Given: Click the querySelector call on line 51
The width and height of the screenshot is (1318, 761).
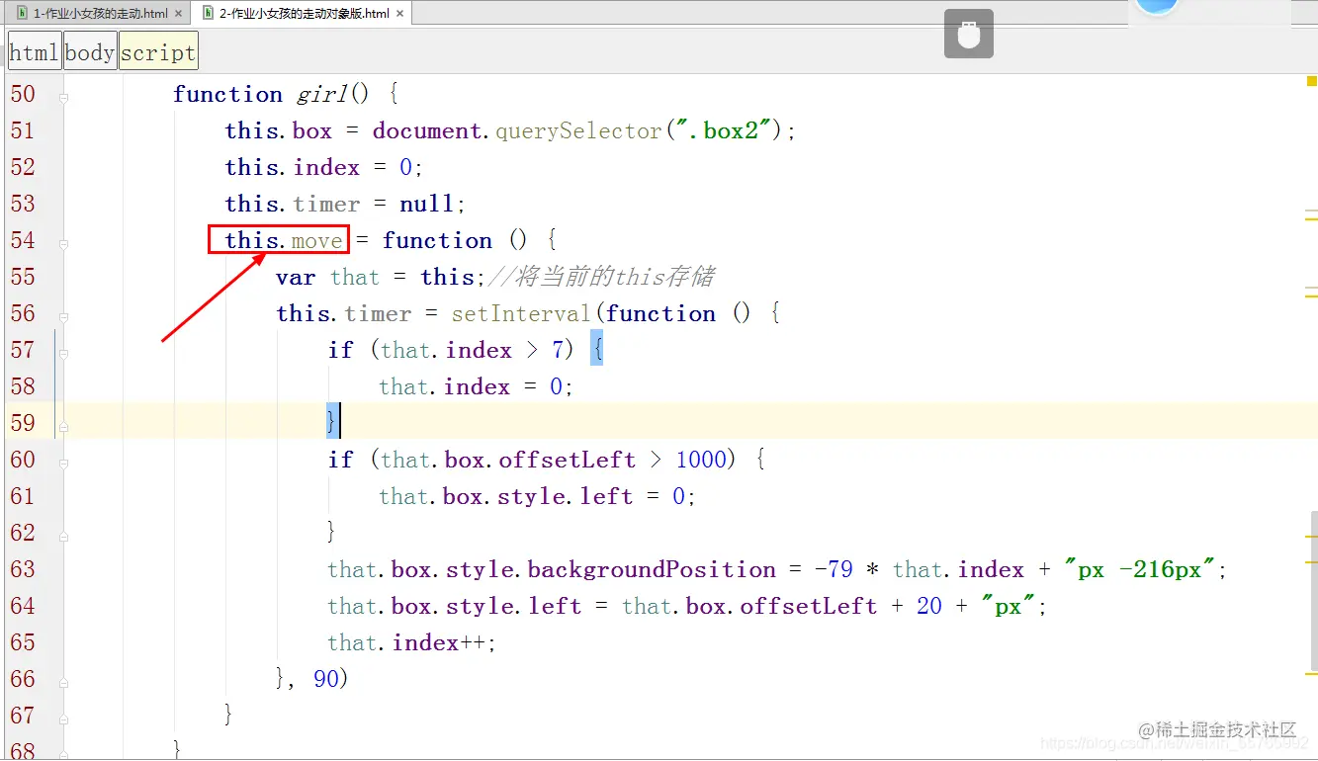Looking at the screenshot, I should pos(578,130).
